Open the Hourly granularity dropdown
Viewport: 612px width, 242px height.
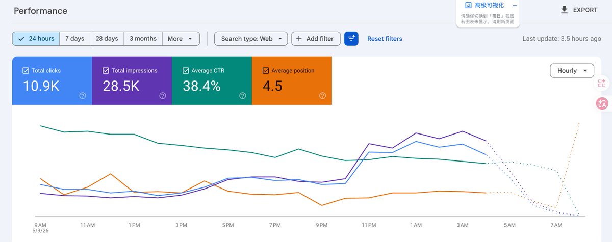(x=572, y=71)
